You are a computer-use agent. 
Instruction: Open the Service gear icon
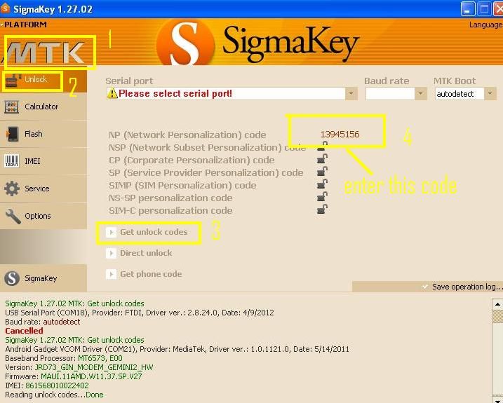click(x=12, y=189)
